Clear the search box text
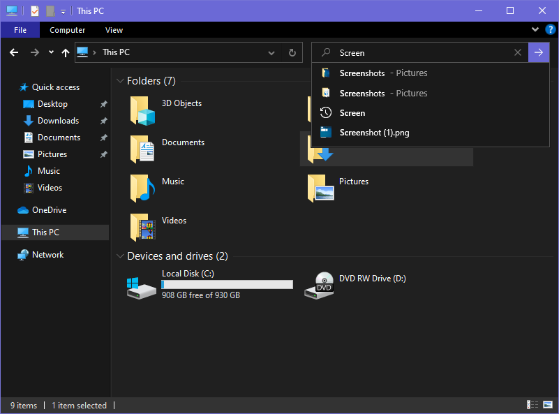 (518, 52)
